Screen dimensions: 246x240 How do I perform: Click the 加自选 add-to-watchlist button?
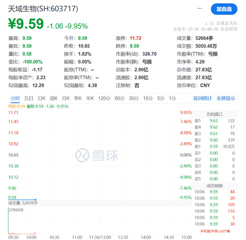click(x=224, y=9)
